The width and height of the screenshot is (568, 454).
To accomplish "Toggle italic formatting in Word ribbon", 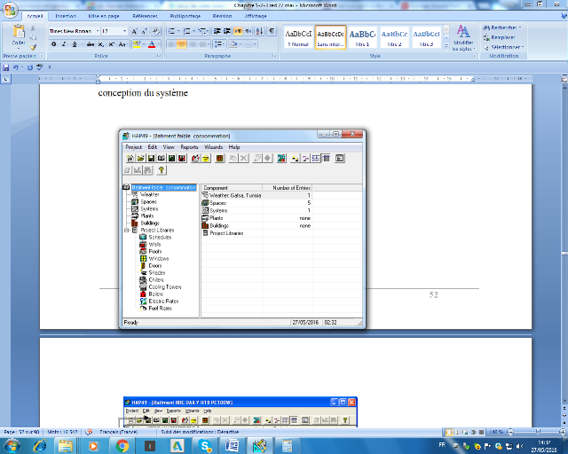I will pyautogui.click(x=62, y=43).
